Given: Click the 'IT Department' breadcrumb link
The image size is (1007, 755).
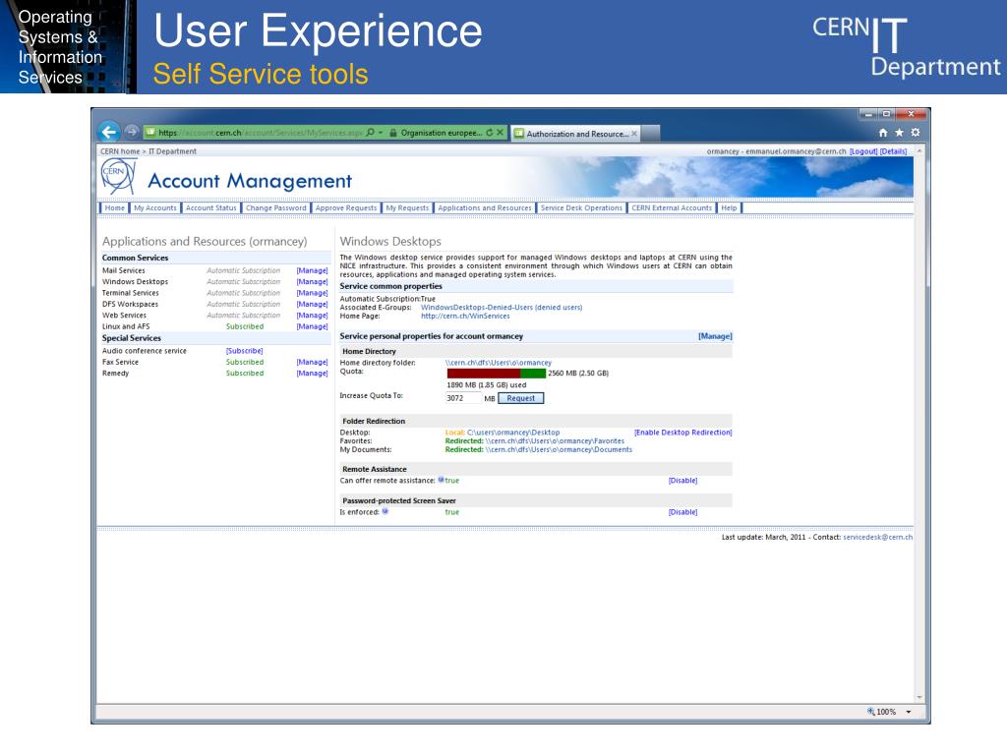Looking at the screenshot, I should (172, 151).
